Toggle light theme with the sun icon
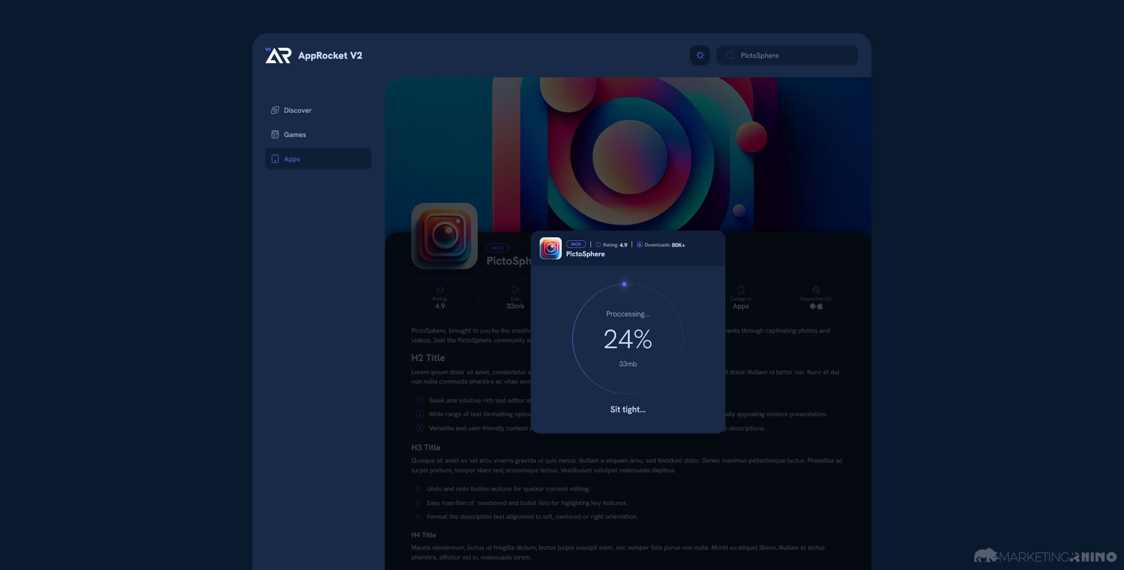The image size is (1124, 570). click(x=700, y=55)
